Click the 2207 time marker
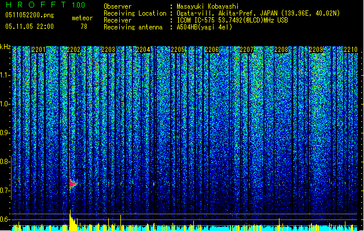 [247, 50]
